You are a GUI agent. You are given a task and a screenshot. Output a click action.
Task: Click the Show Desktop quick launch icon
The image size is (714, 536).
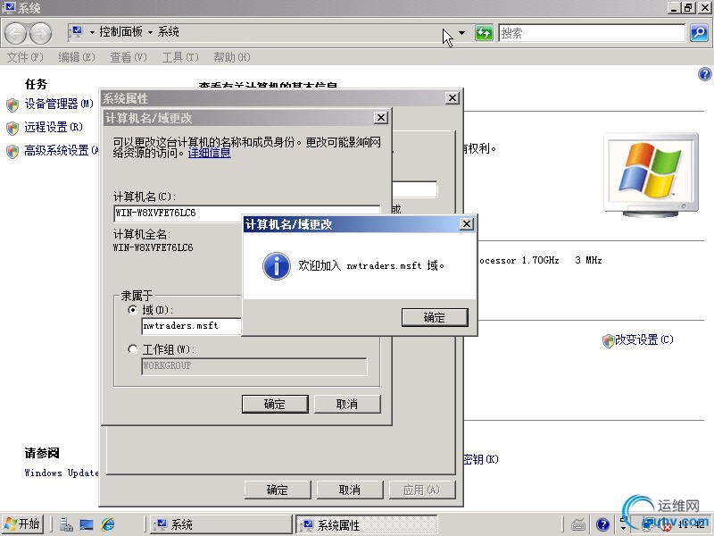87,524
